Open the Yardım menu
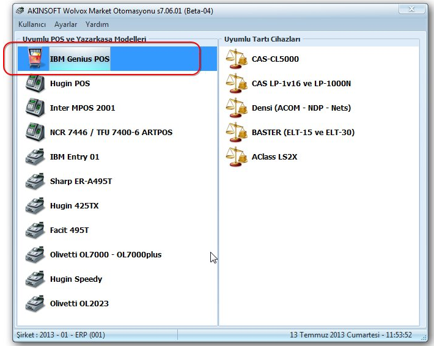Viewport: 434px width, 346px height. pyautogui.click(x=97, y=24)
